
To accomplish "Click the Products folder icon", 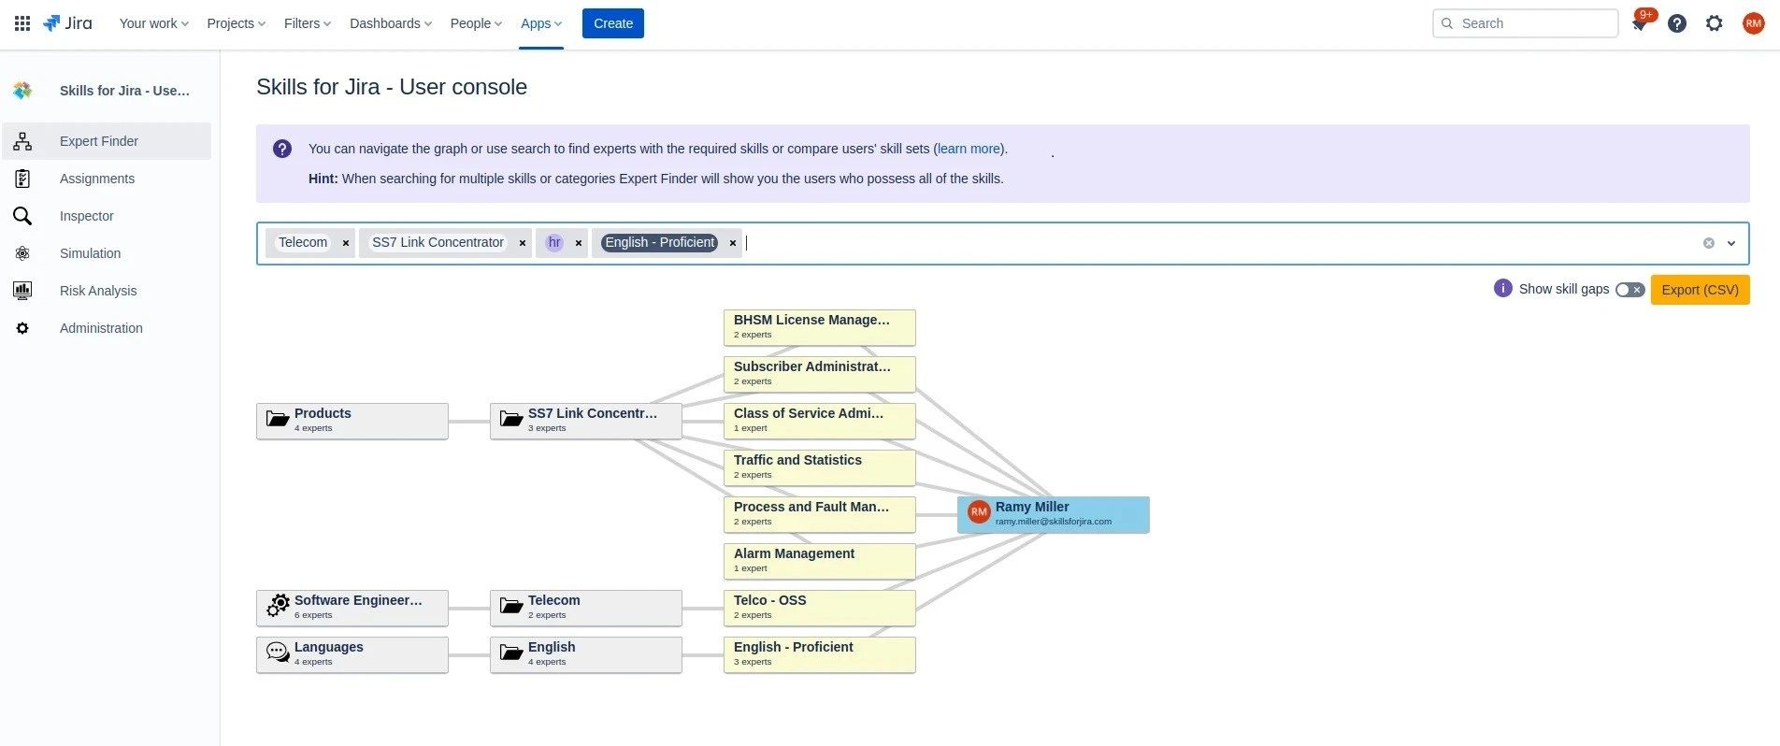I will point(278,419).
